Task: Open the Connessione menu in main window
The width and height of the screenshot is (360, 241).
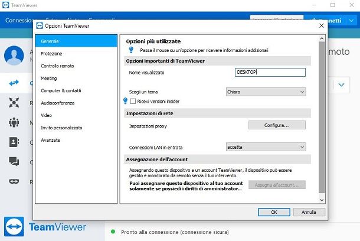Action: click(x=19, y=21)
